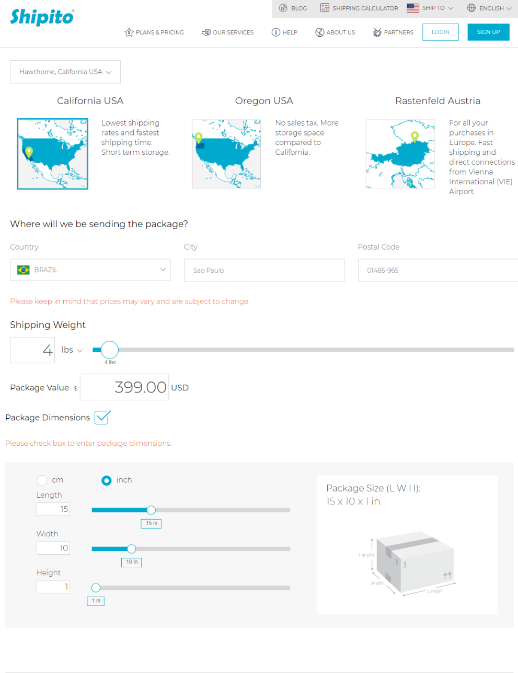Select the Rastenfeld Austria map thumbnail
Image resolution: width=518 pixels, height=673 pixels.
[x=400, y=154]
